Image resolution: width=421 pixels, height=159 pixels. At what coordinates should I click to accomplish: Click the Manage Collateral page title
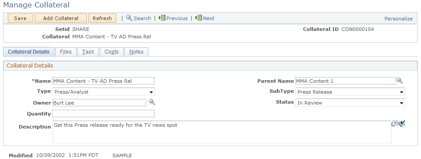coord(36,5)
